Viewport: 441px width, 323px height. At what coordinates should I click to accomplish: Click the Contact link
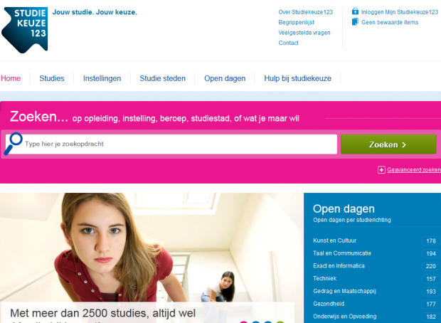tap(288, 43)
